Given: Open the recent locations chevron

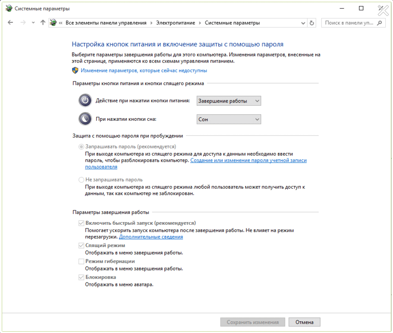Looking at the screenshot, I should click(33, 23).
